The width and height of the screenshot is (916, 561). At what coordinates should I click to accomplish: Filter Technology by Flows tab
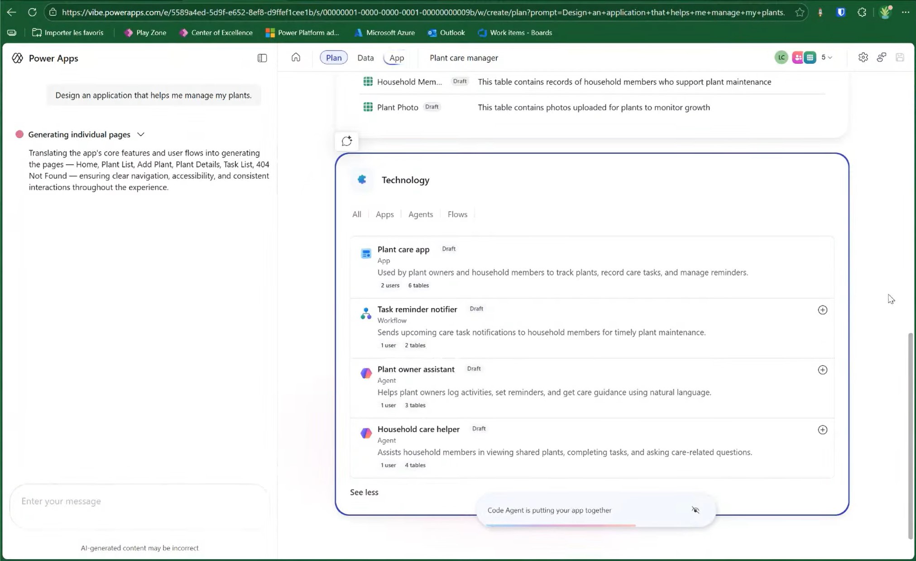[x=457, y=214]
